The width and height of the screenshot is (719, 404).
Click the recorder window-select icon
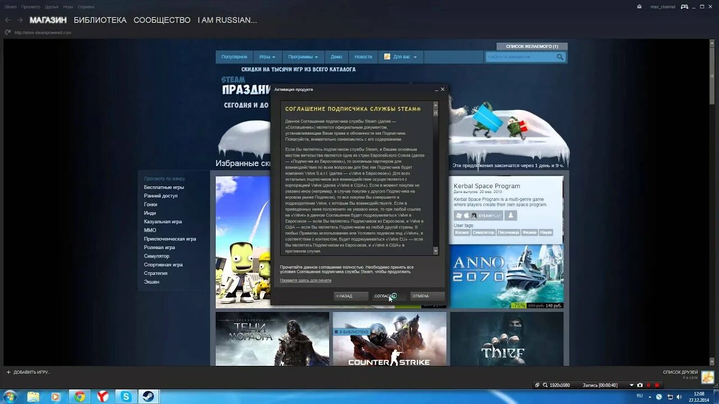click(538, 385)
